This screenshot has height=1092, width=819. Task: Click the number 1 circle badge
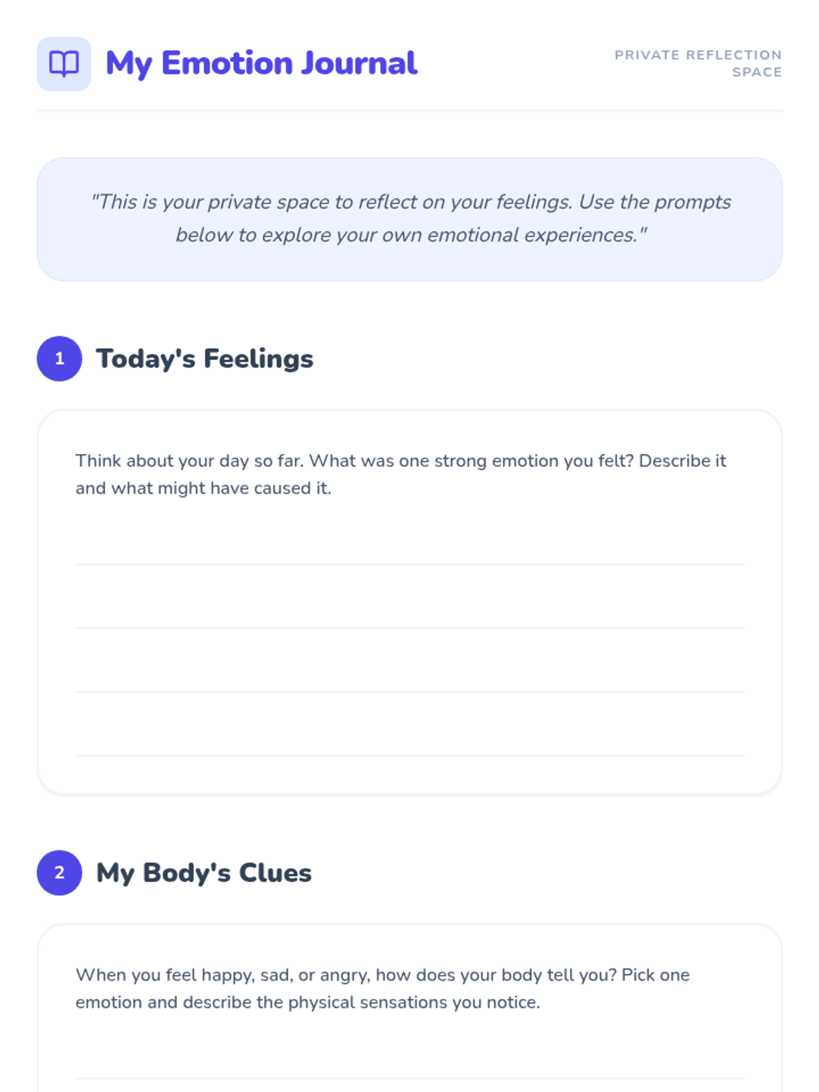[59, 358]
